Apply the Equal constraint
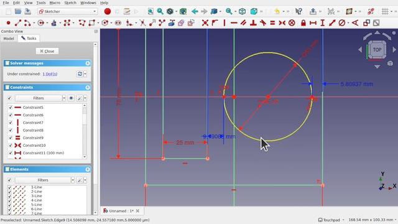398x224 pixels. click(x=272, y=23)
